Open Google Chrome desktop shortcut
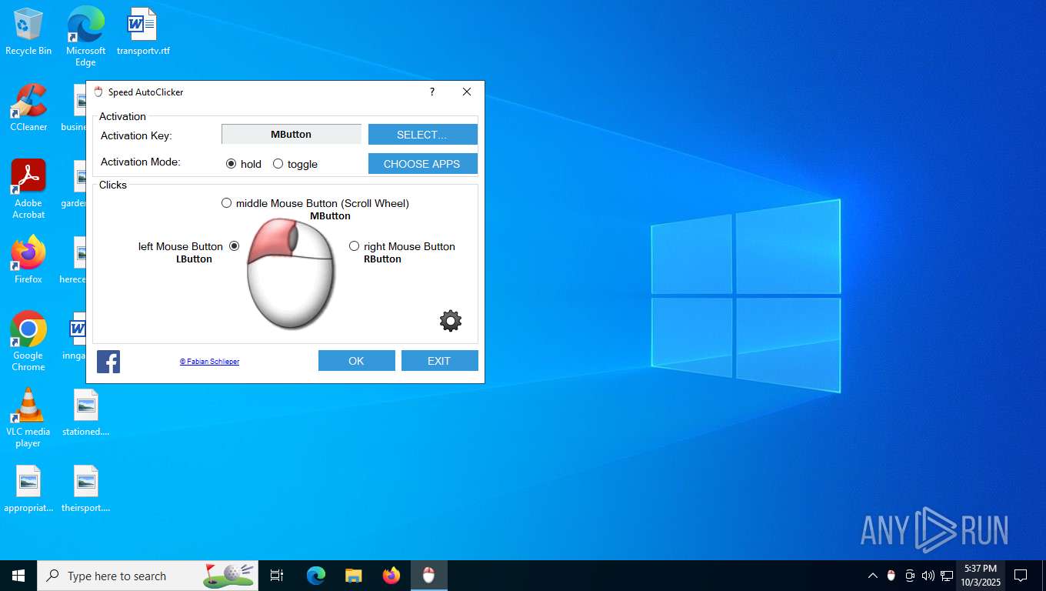This screenshot has height=591, width=1046. pyautogui.click(x=28, y=342)
